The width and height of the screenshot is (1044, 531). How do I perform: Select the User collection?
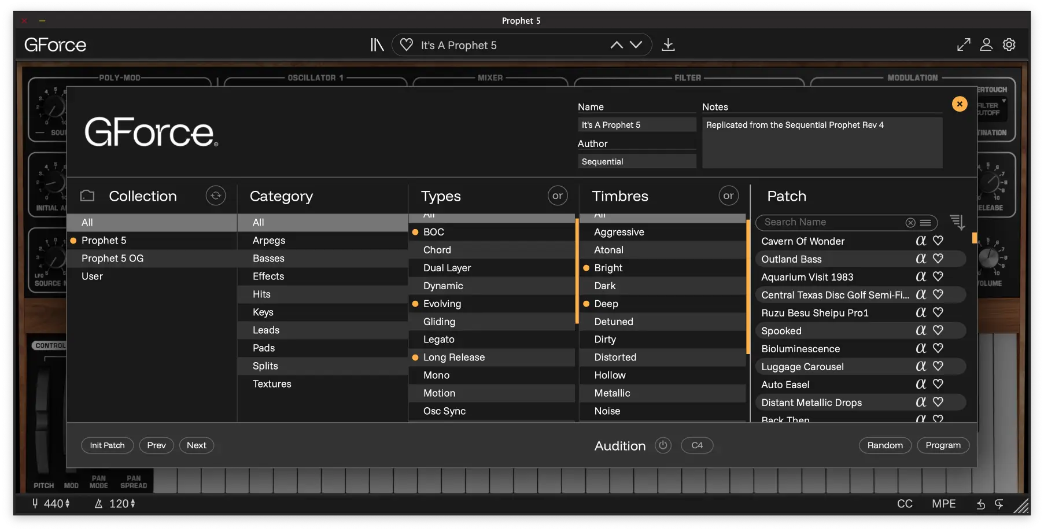[x=152, y=276]
